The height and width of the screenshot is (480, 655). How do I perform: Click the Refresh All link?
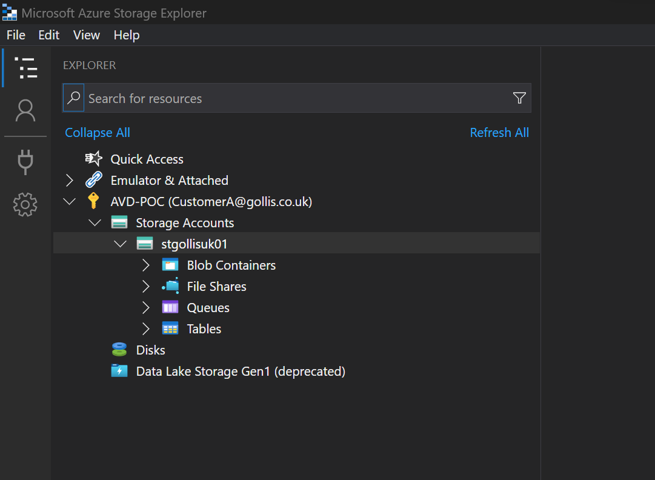[499, 133]
